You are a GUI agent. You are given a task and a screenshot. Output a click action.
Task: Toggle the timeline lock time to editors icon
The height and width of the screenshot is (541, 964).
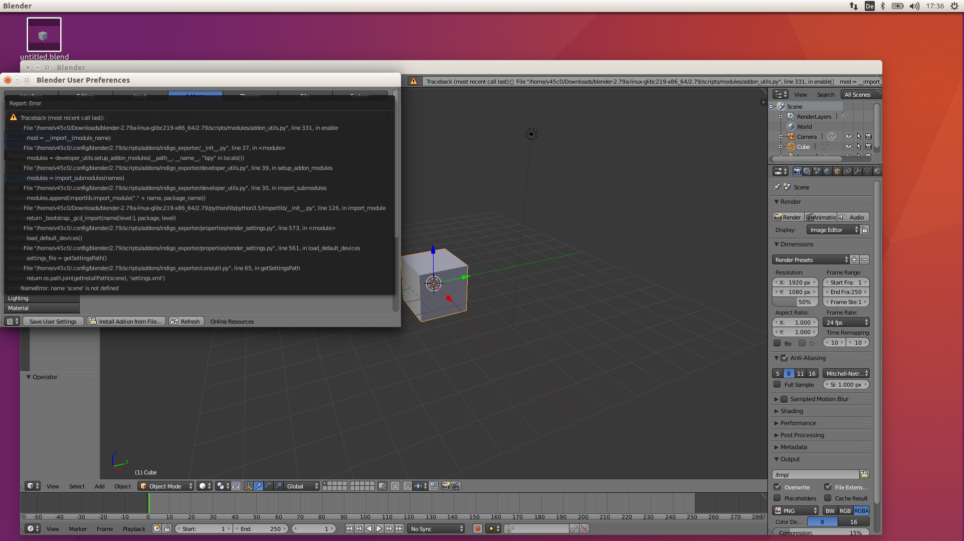[x=167, y=528]
